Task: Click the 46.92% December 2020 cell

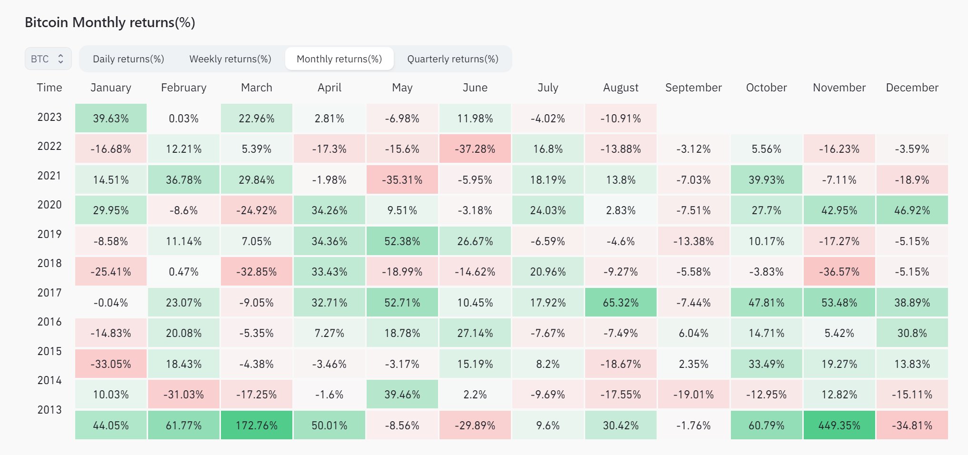Action: coord(912,210)
